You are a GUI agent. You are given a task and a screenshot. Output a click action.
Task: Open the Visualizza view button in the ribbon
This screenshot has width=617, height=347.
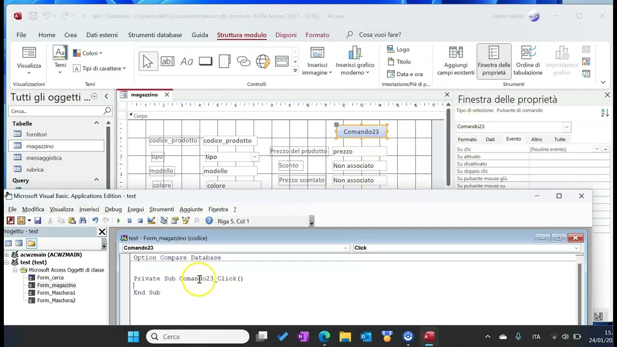pos(29,60)
